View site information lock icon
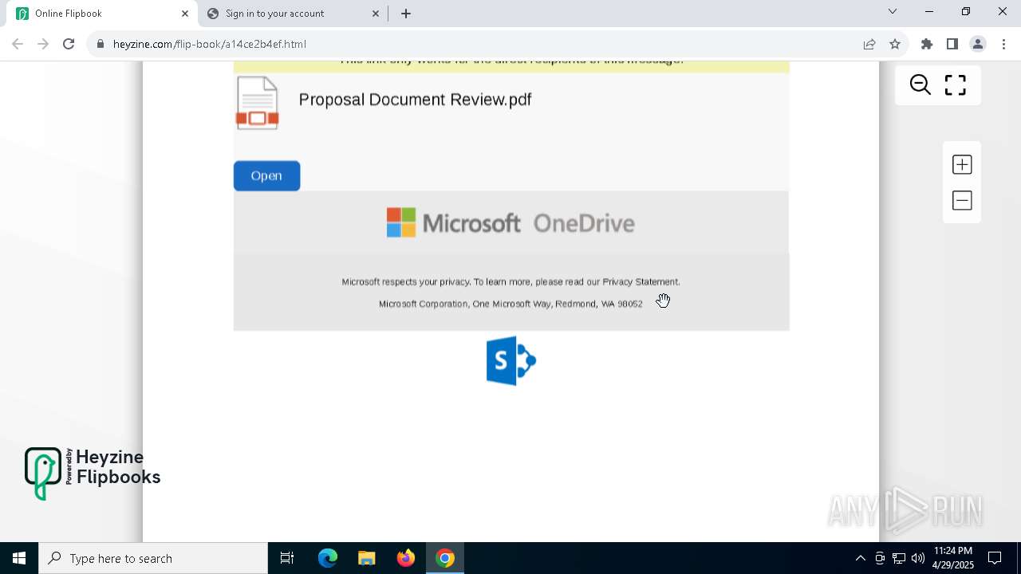 click(x=101, y=44)
